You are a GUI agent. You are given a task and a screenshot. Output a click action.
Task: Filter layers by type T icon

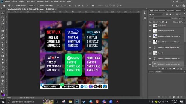pyautogui.click(x=174, y=14)
